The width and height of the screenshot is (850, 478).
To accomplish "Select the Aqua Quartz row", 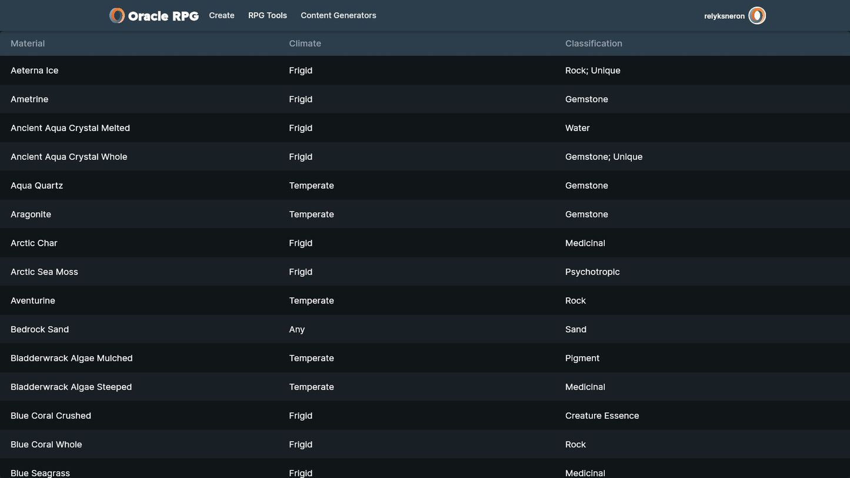I will click(36, 186).
